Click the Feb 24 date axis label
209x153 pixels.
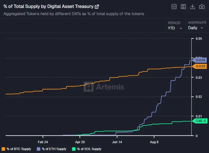tap(43, 142)
